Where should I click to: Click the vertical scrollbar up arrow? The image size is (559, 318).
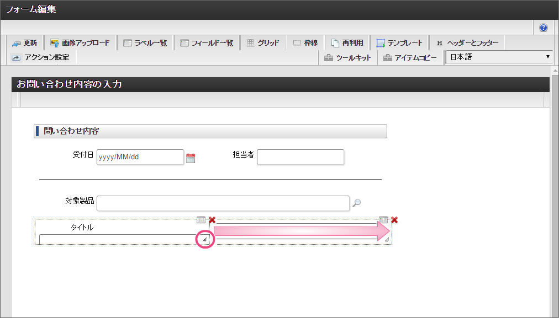(x=555, y=71)
